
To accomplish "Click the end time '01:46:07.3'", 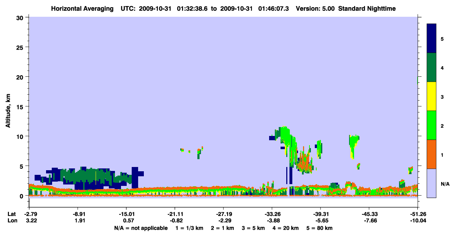I will tap(274, 9).
